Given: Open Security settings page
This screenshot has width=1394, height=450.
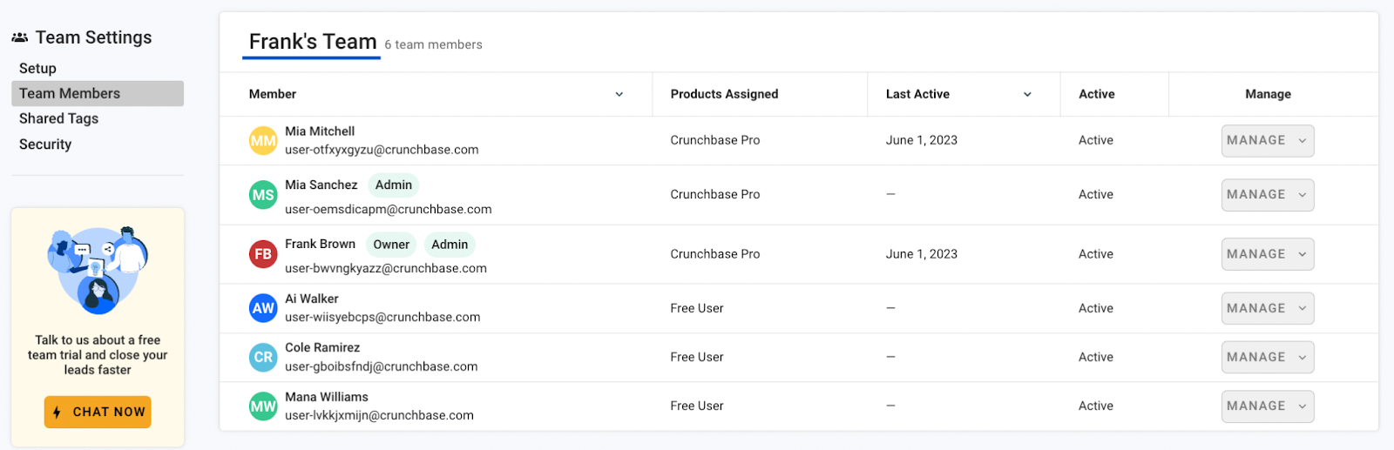Looking at the screenshot, I should tap(45, 144).
